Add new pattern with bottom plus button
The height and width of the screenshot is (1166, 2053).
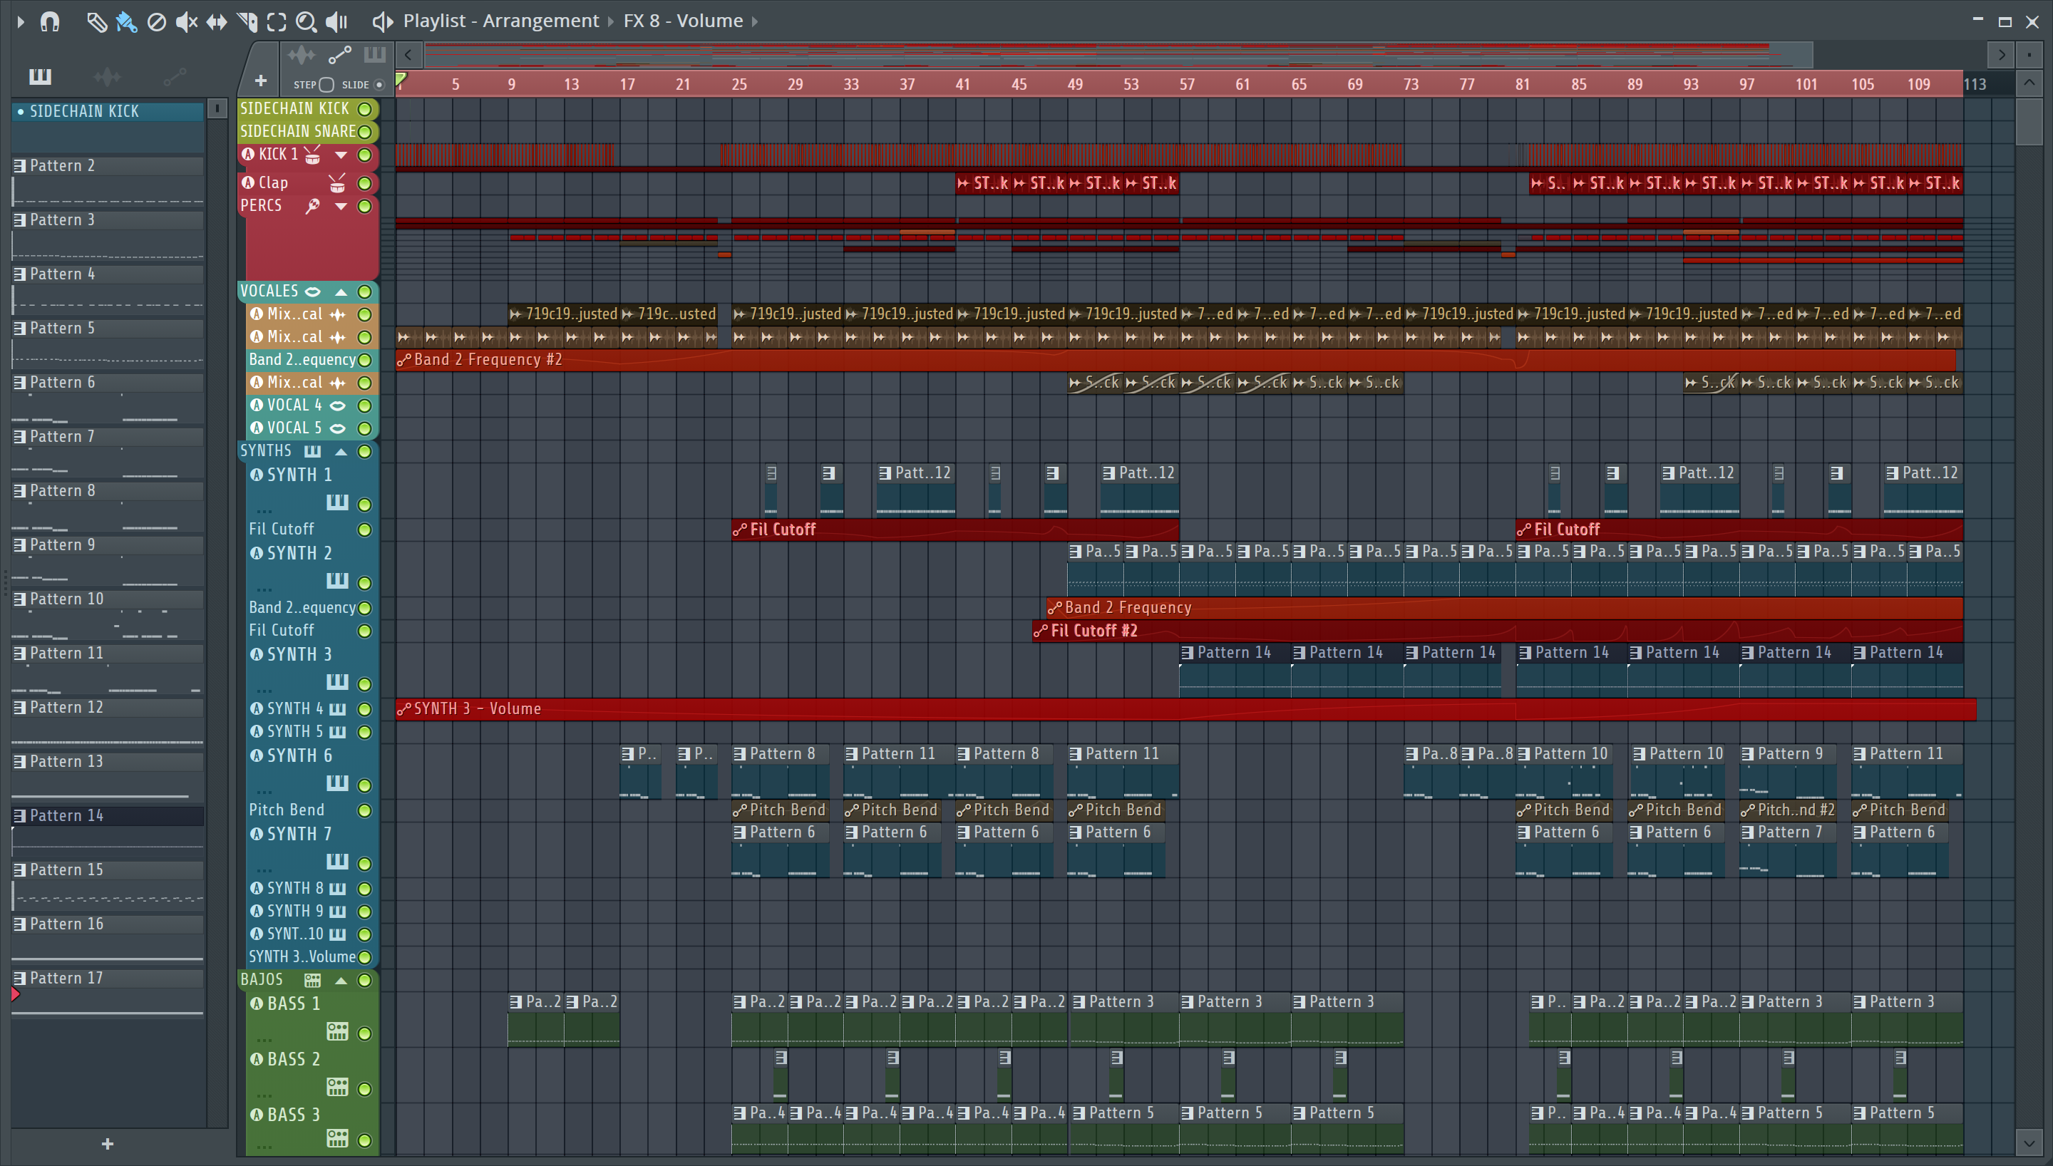tap(108, 1144)
